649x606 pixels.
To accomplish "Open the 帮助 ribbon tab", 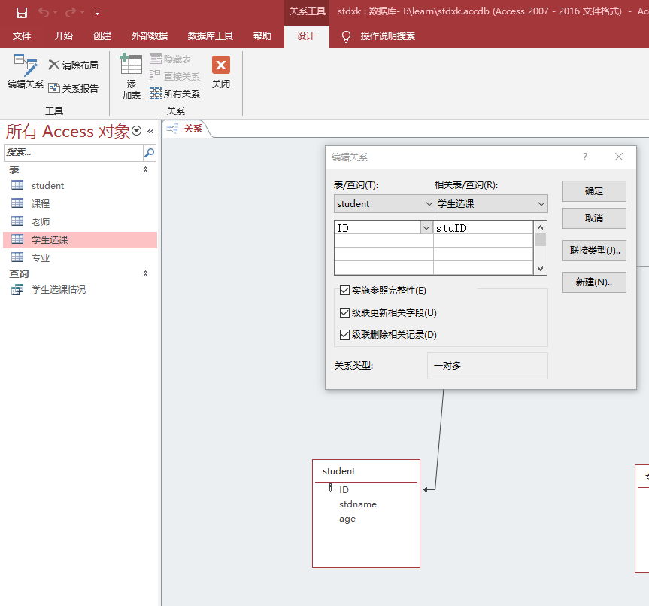I will point(262,36).
